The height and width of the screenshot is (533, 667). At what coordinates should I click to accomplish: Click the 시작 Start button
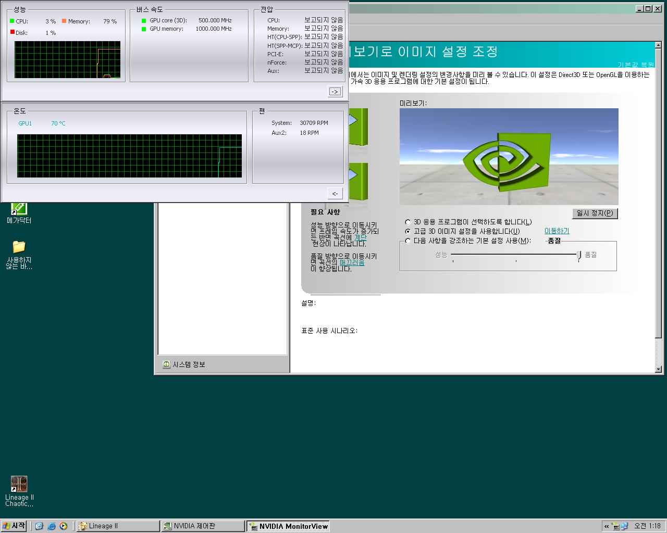pos(14,526)
